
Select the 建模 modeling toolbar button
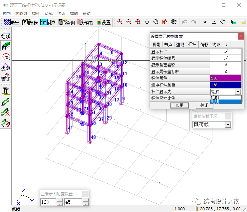30,22
